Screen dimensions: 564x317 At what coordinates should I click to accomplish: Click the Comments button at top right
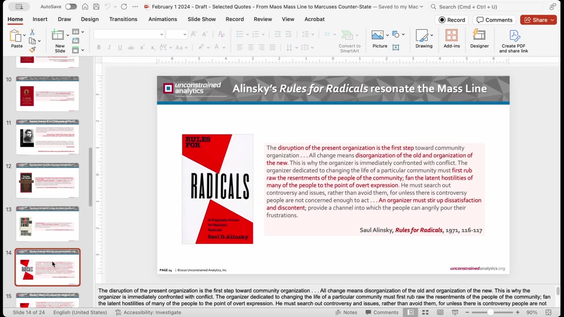[494, 20]
